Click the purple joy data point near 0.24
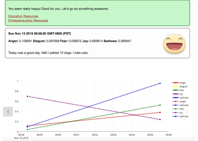Image resolution: width=198 pixels, height=141 pixels. 160,120
